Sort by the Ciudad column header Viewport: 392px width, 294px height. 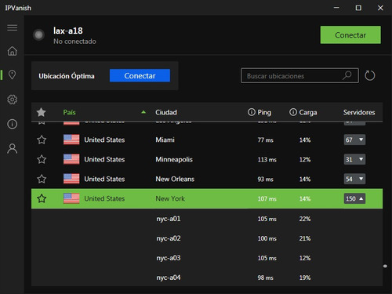click(x=166, y=112)
